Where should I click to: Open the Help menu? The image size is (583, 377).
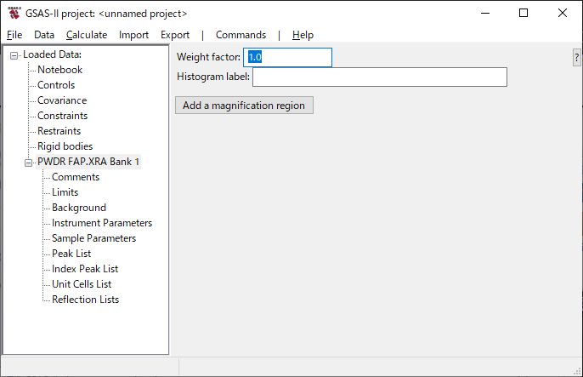click(x=303, y=35)
